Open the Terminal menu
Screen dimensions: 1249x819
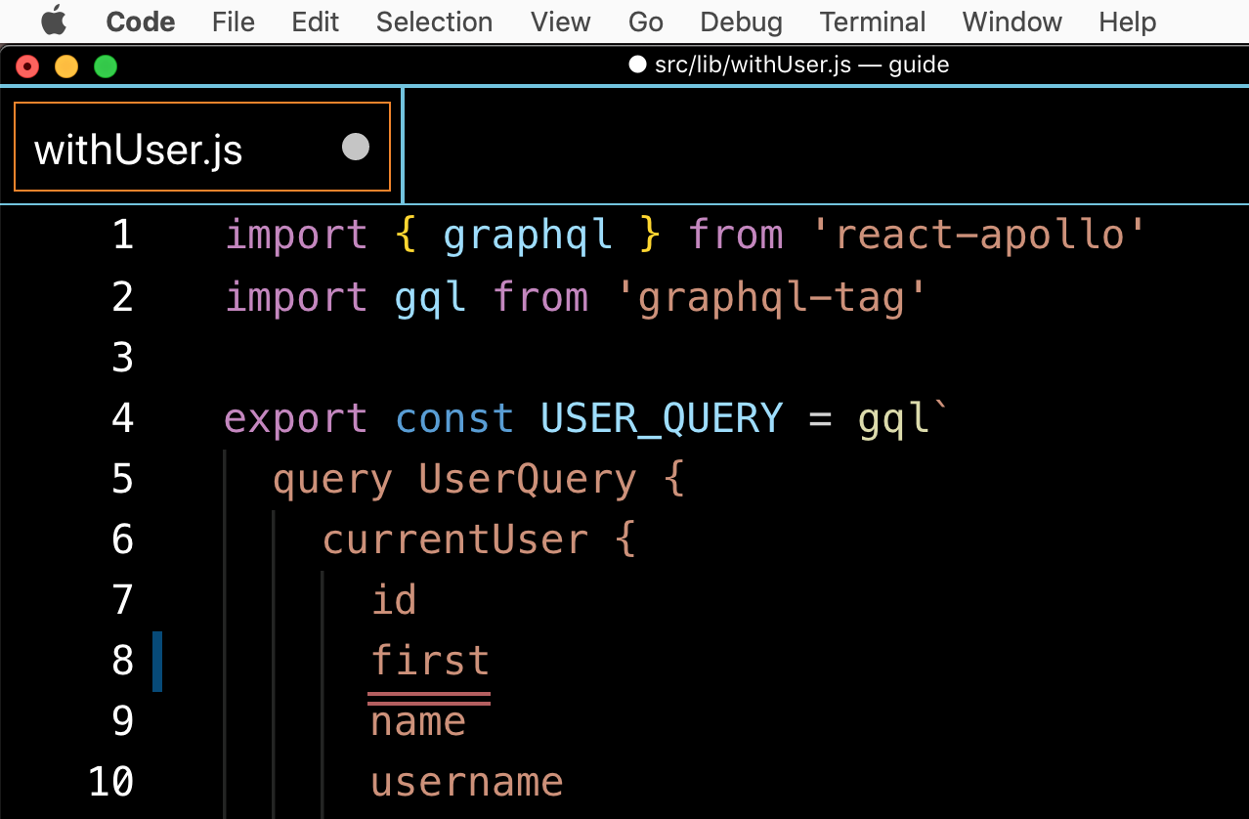(873, 22)
